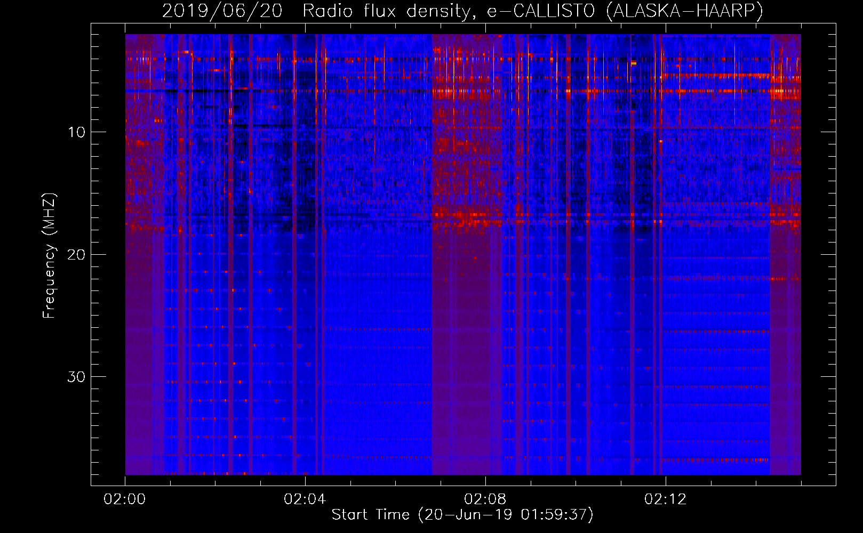Click the 02:12 time axis label

666,499
